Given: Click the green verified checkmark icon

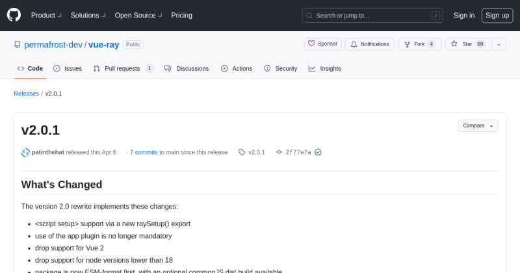Looking at the screenshot, I should (x=318, y=152).
